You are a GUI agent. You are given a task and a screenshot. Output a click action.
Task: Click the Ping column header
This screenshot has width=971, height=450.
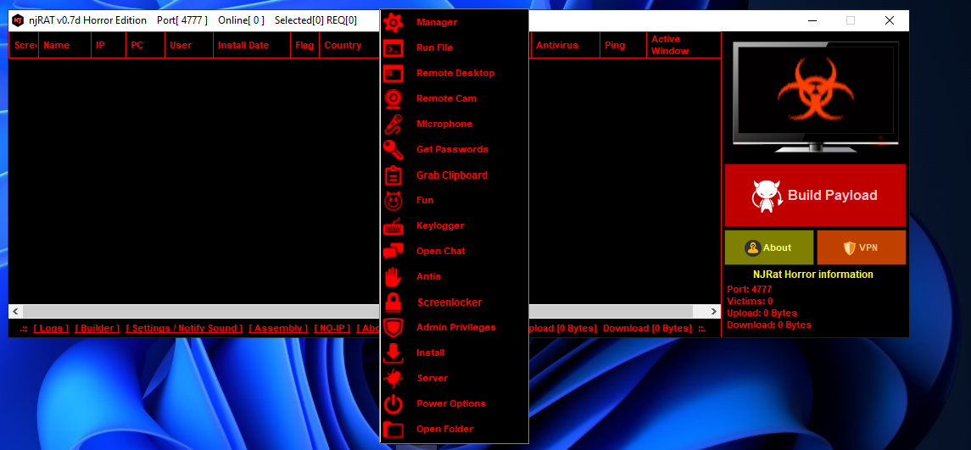pos(623,45)
